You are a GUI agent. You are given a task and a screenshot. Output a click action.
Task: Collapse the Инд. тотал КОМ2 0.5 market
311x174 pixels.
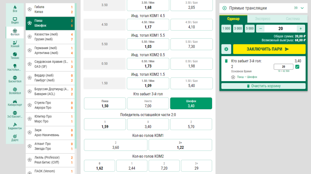pos(148,55)
